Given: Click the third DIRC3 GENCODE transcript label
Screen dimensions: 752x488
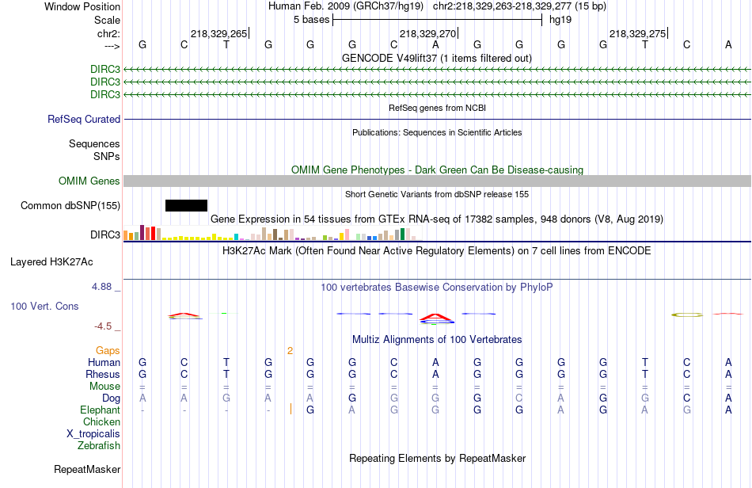Looking at the screenshot, I should tap(105, 94).
